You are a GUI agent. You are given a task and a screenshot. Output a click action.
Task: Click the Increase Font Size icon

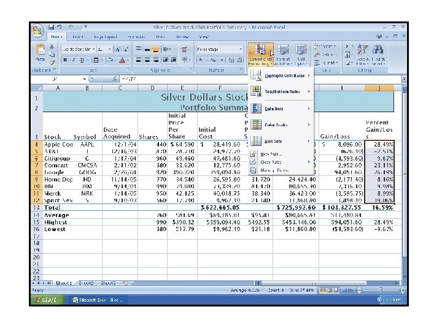[x=117, y=50]
